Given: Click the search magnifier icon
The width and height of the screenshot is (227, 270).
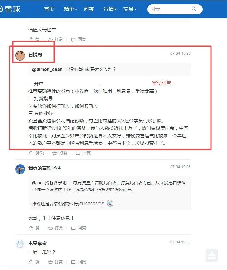Looking at the screenshot, I should tap(194, 9).
